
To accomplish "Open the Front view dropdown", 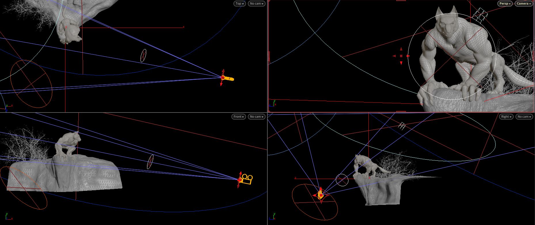I will (x=239, y=117).
